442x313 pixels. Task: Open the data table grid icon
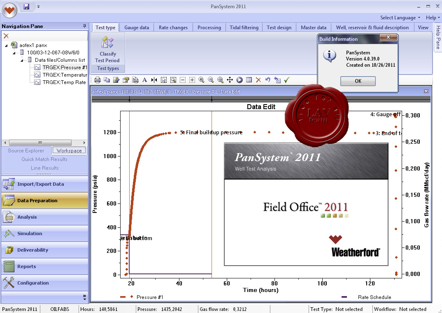pos(249,80)
